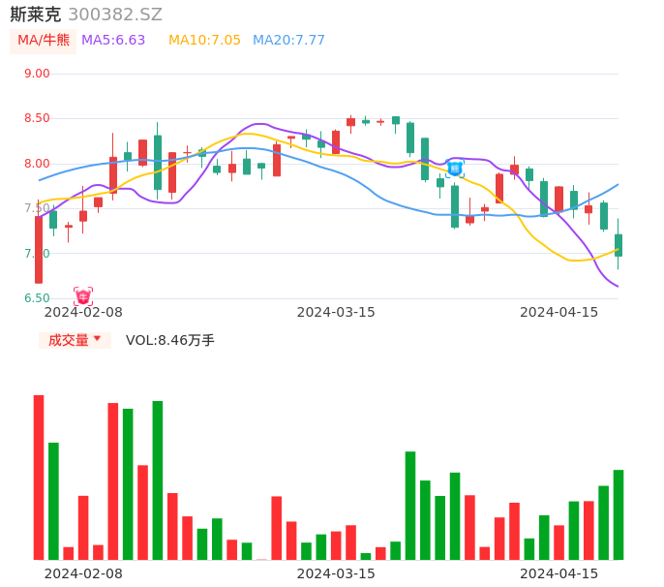The image size is (664, 587).
Task: Click the tallest green volume bar
Action: pyautogui.click(x=158, y=479)
